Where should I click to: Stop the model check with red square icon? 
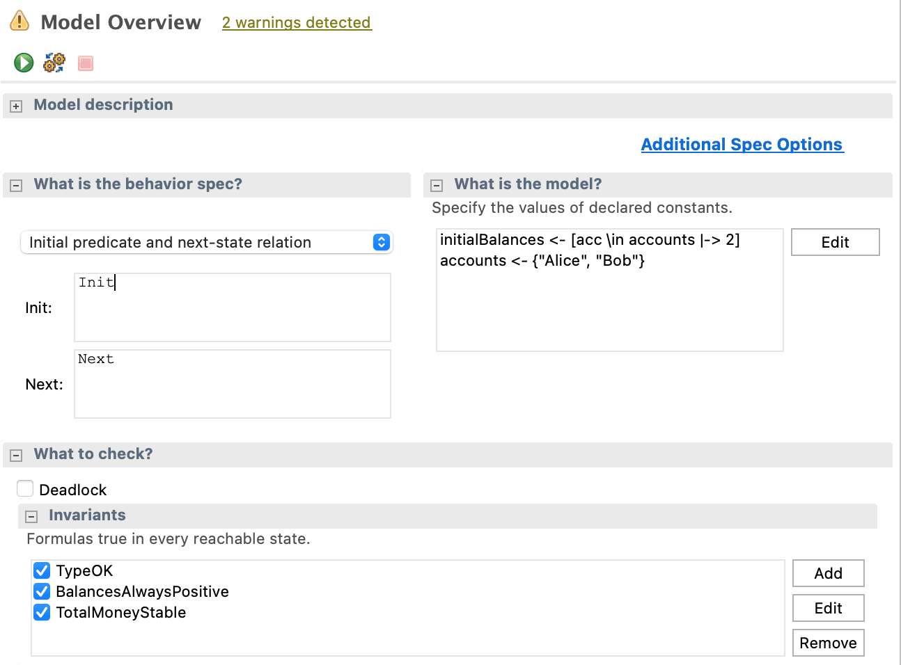[86, 63]
